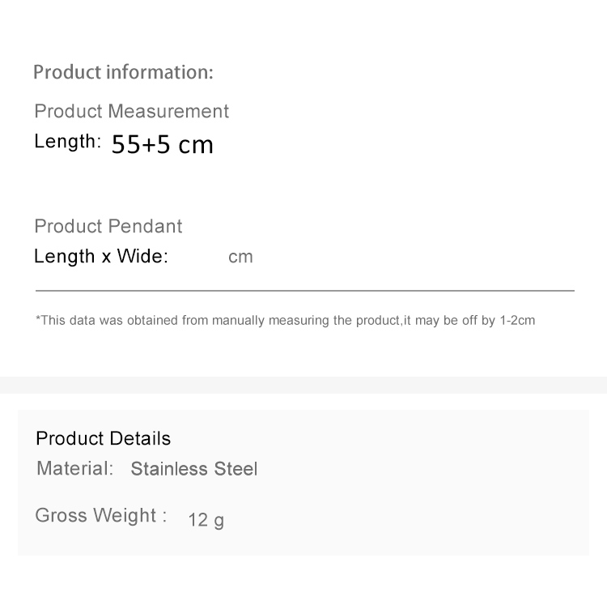
Task: Select the 'Product Pendant' subheading
Action: point(108,226)
